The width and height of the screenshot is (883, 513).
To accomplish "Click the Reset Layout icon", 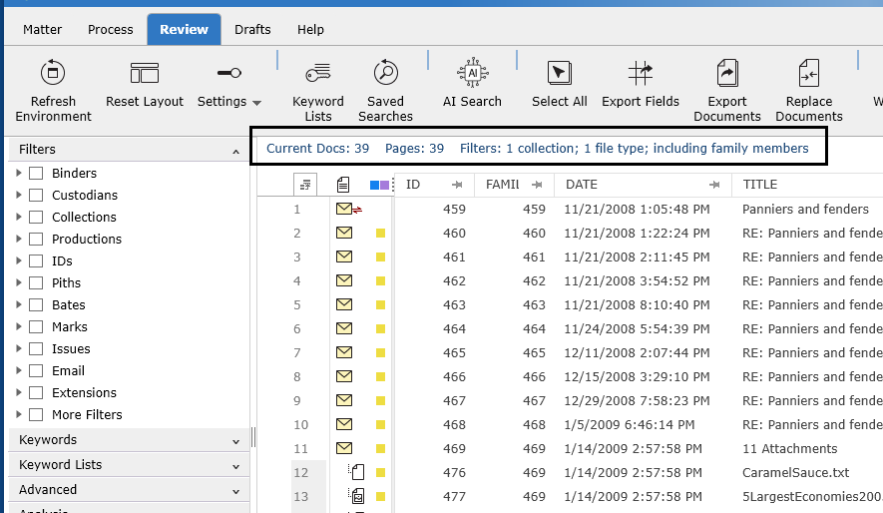I will [x=145, y=73].
